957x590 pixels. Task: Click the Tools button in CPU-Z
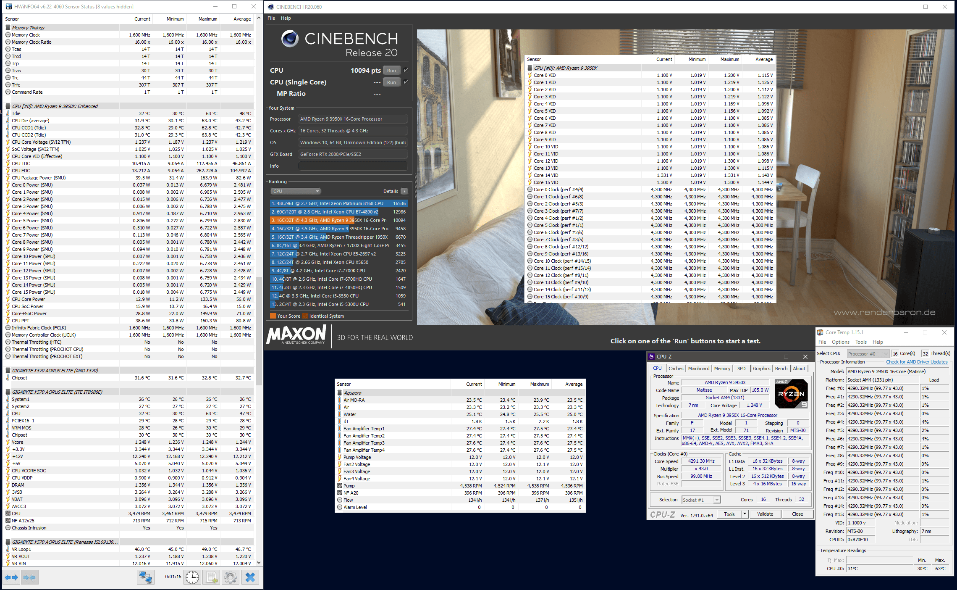pyautogui.click(x=729, y=514)
